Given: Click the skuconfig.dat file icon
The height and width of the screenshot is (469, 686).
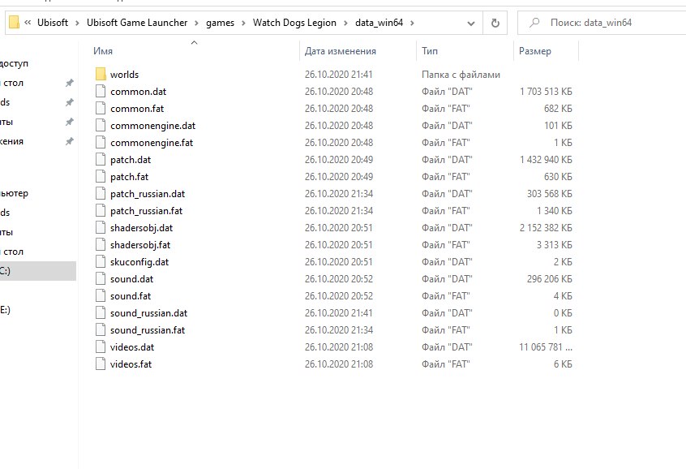Looking at the screenshot, I should tap(101, 262).
